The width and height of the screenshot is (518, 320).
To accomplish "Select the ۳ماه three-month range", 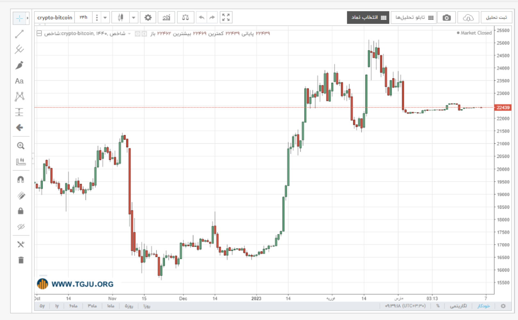I will [x=92, y=306].
